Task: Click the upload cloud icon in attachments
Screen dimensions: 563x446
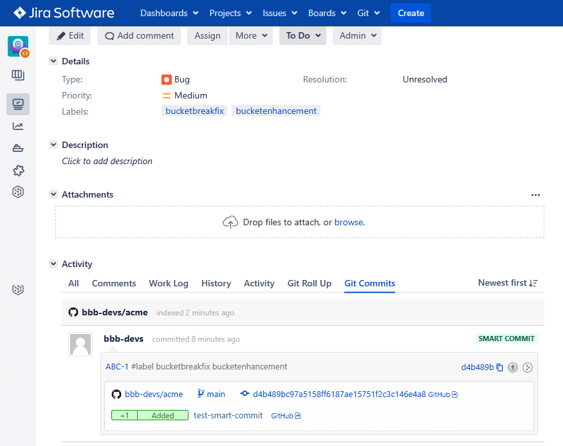Action: click(230, 222)
